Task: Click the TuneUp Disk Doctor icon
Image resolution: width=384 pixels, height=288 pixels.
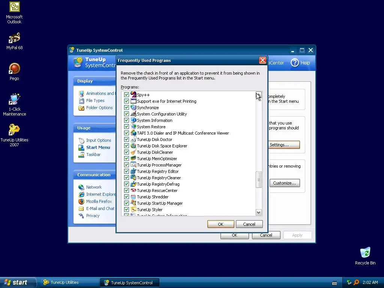Action: click(133, 139)
